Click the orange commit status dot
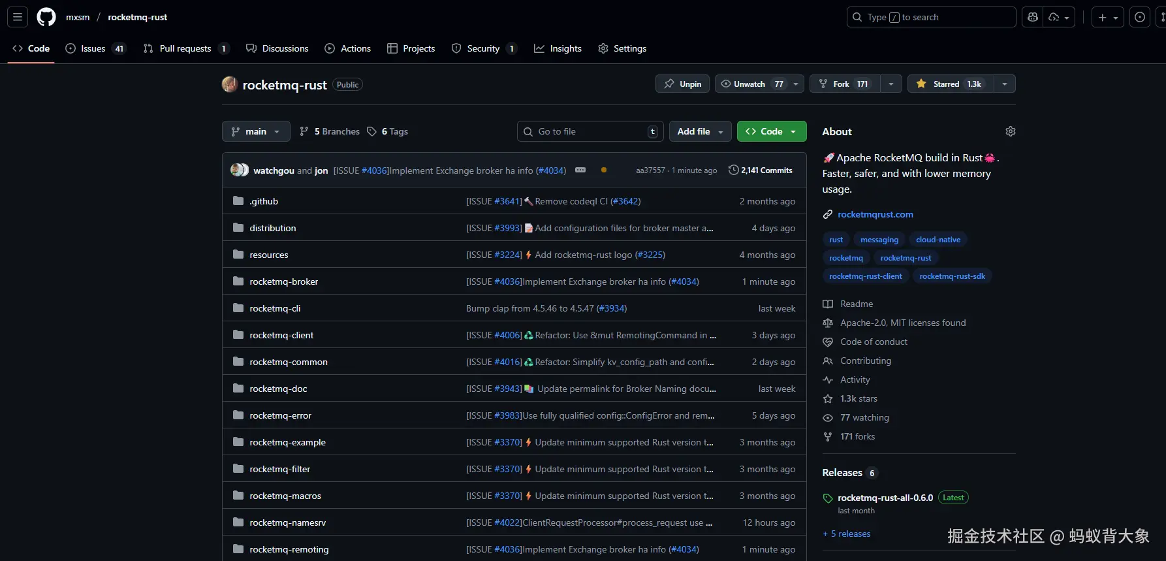The image size is (1166, 561). pyautogui.click(x=604, y=170)
